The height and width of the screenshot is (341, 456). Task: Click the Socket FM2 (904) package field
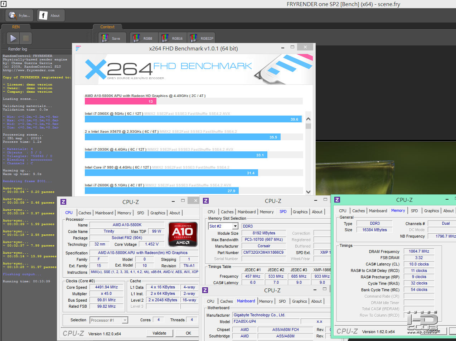127,238
